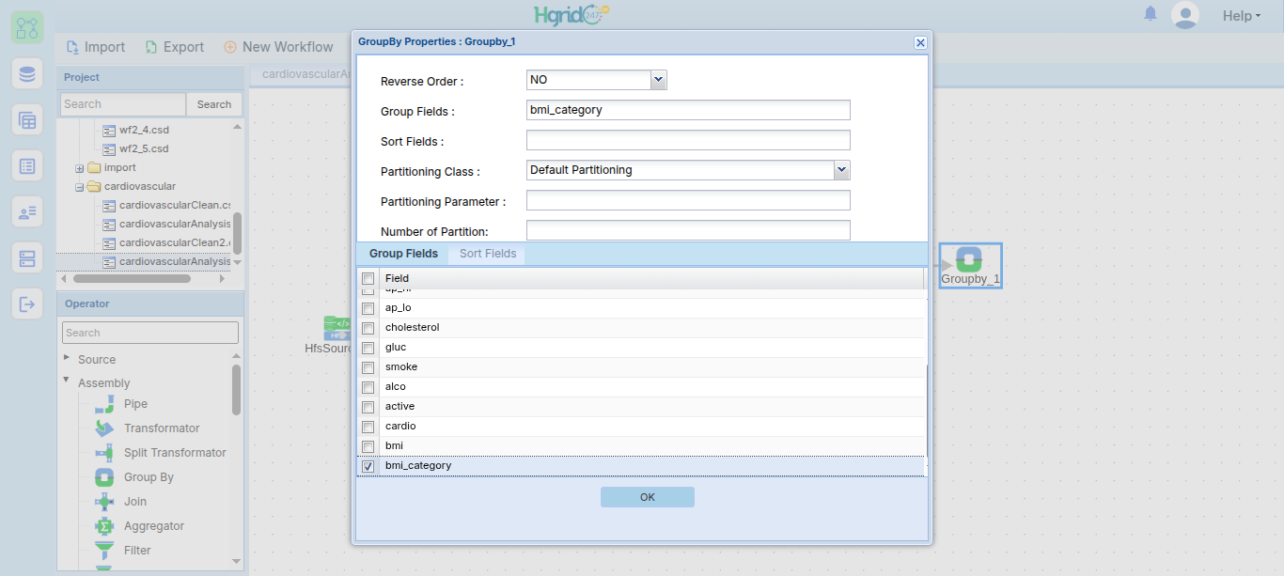Uncheck the bmi_category field checkbox
1284x576 pixels.
368,466
